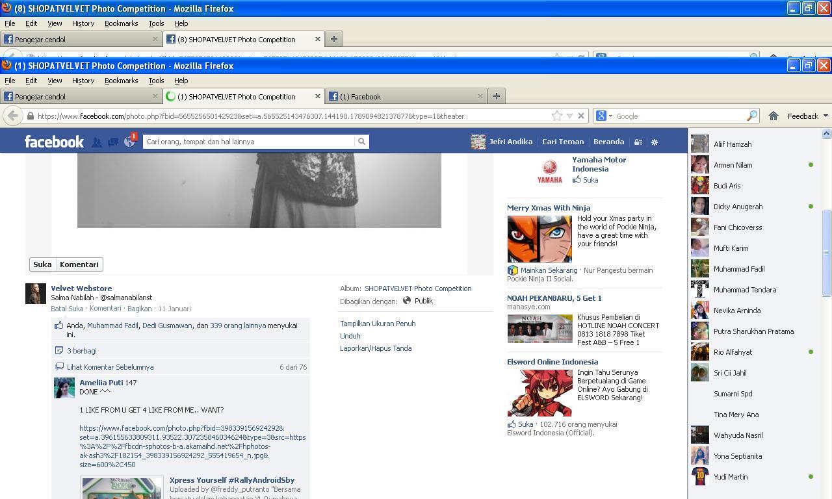
Task: Click the Yamaha logo ad image
Action: (549, 172)
